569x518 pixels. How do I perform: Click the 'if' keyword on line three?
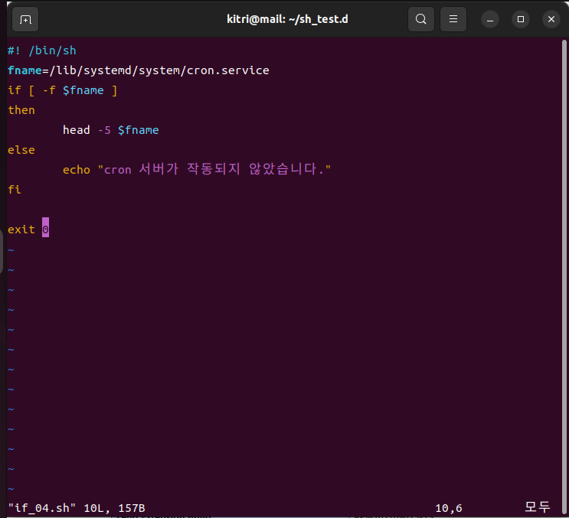pos(15,90)
